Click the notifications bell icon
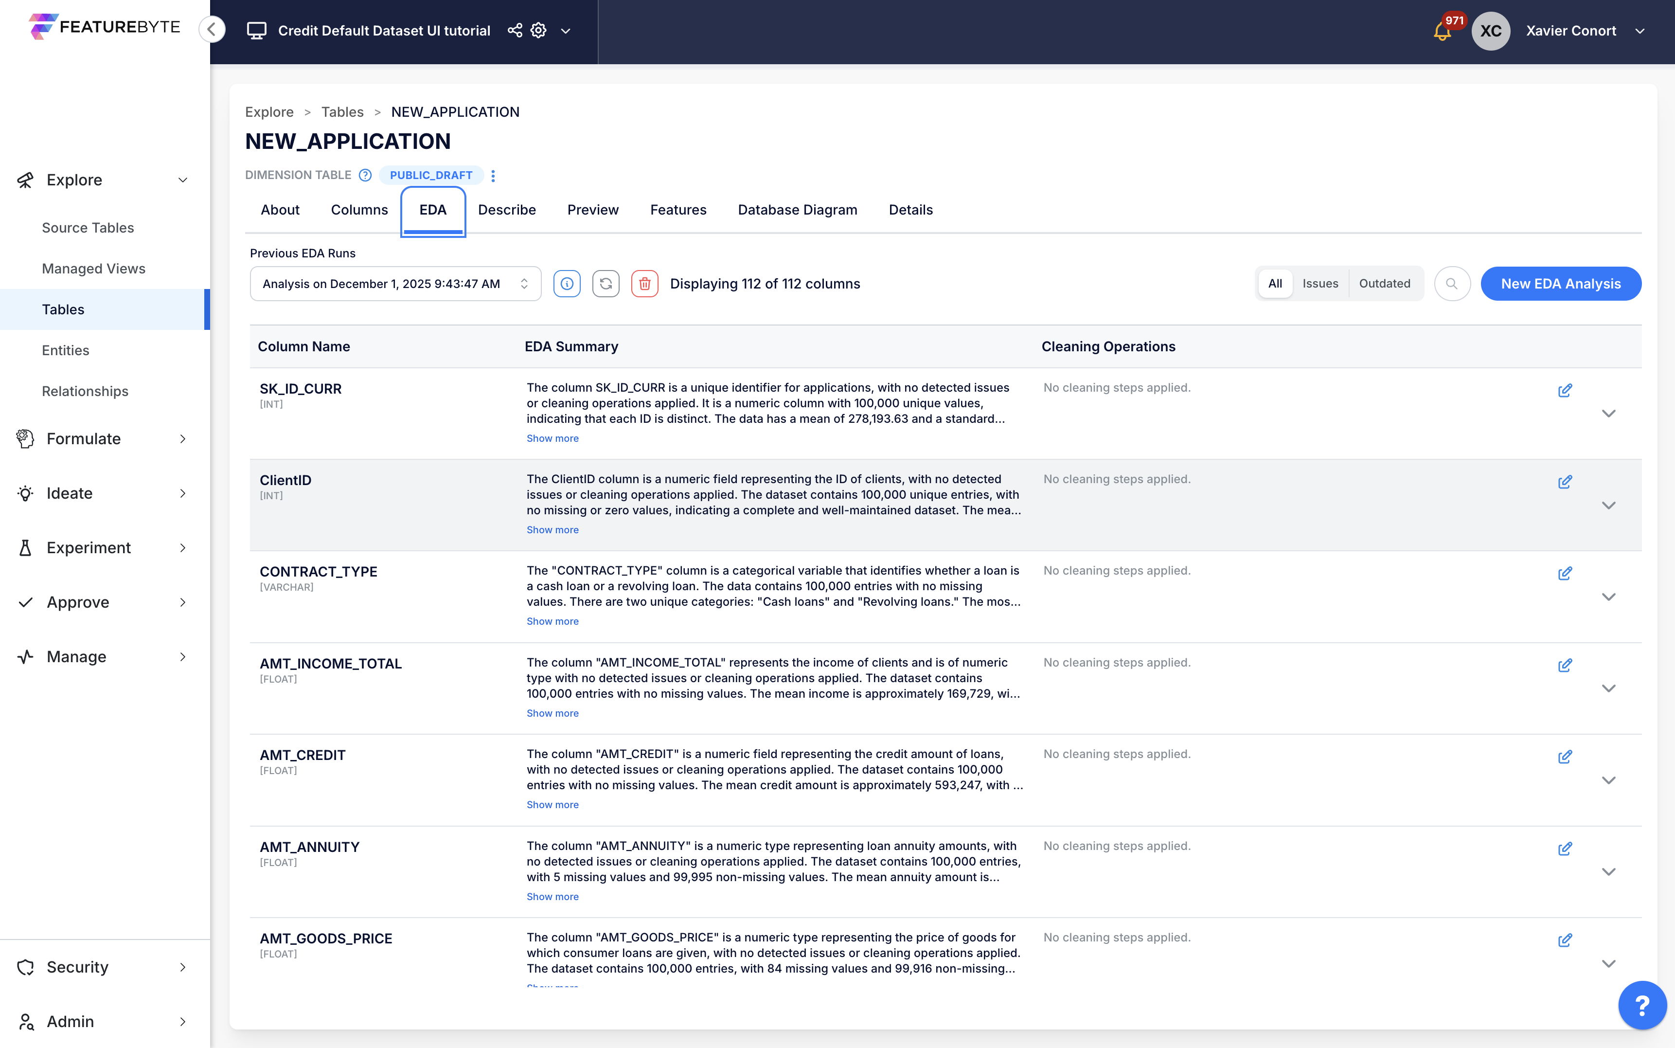 [x=1442, y=31]
